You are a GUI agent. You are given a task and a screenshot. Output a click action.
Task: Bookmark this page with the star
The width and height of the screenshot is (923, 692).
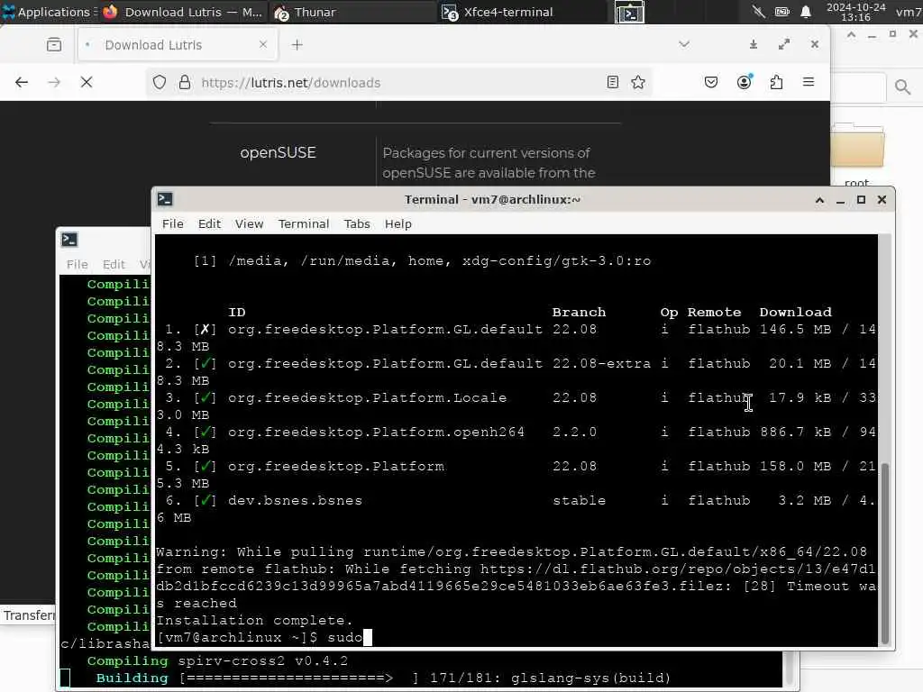[638, 82]
